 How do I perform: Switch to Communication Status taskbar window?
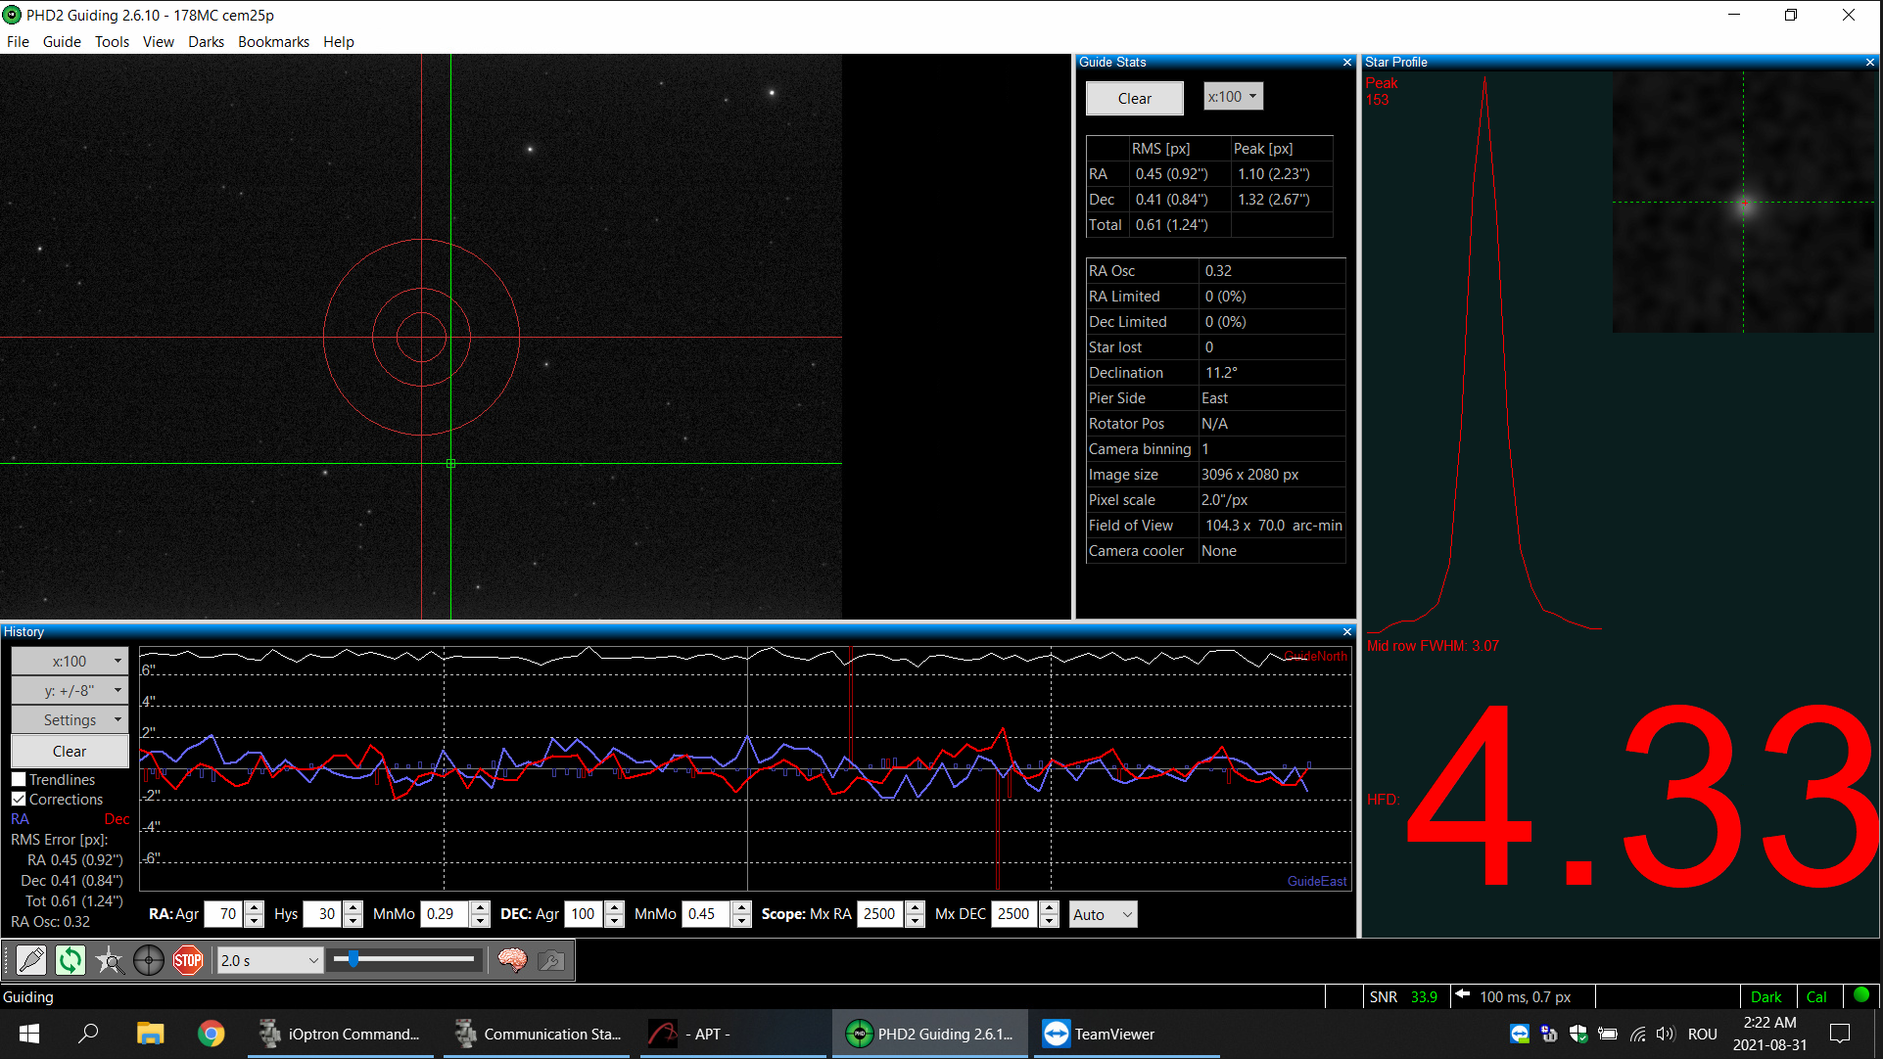tap(538, 1034)
